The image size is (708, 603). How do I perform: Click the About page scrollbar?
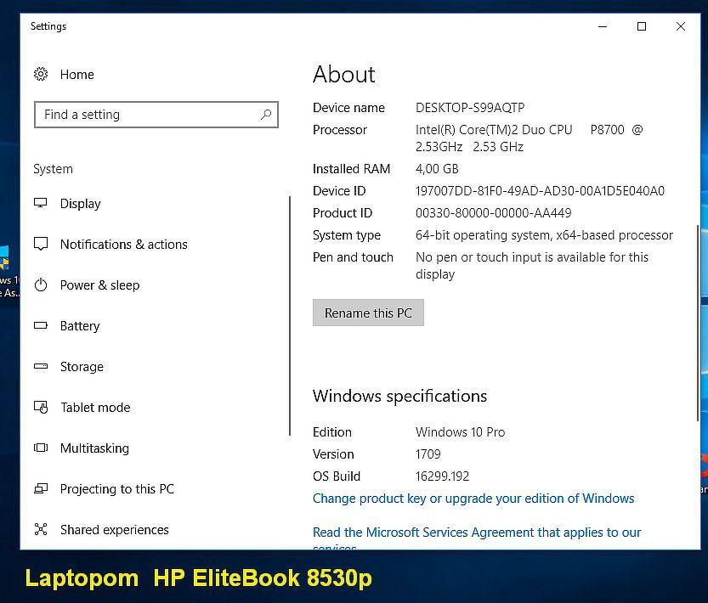(x=698, y=323)
